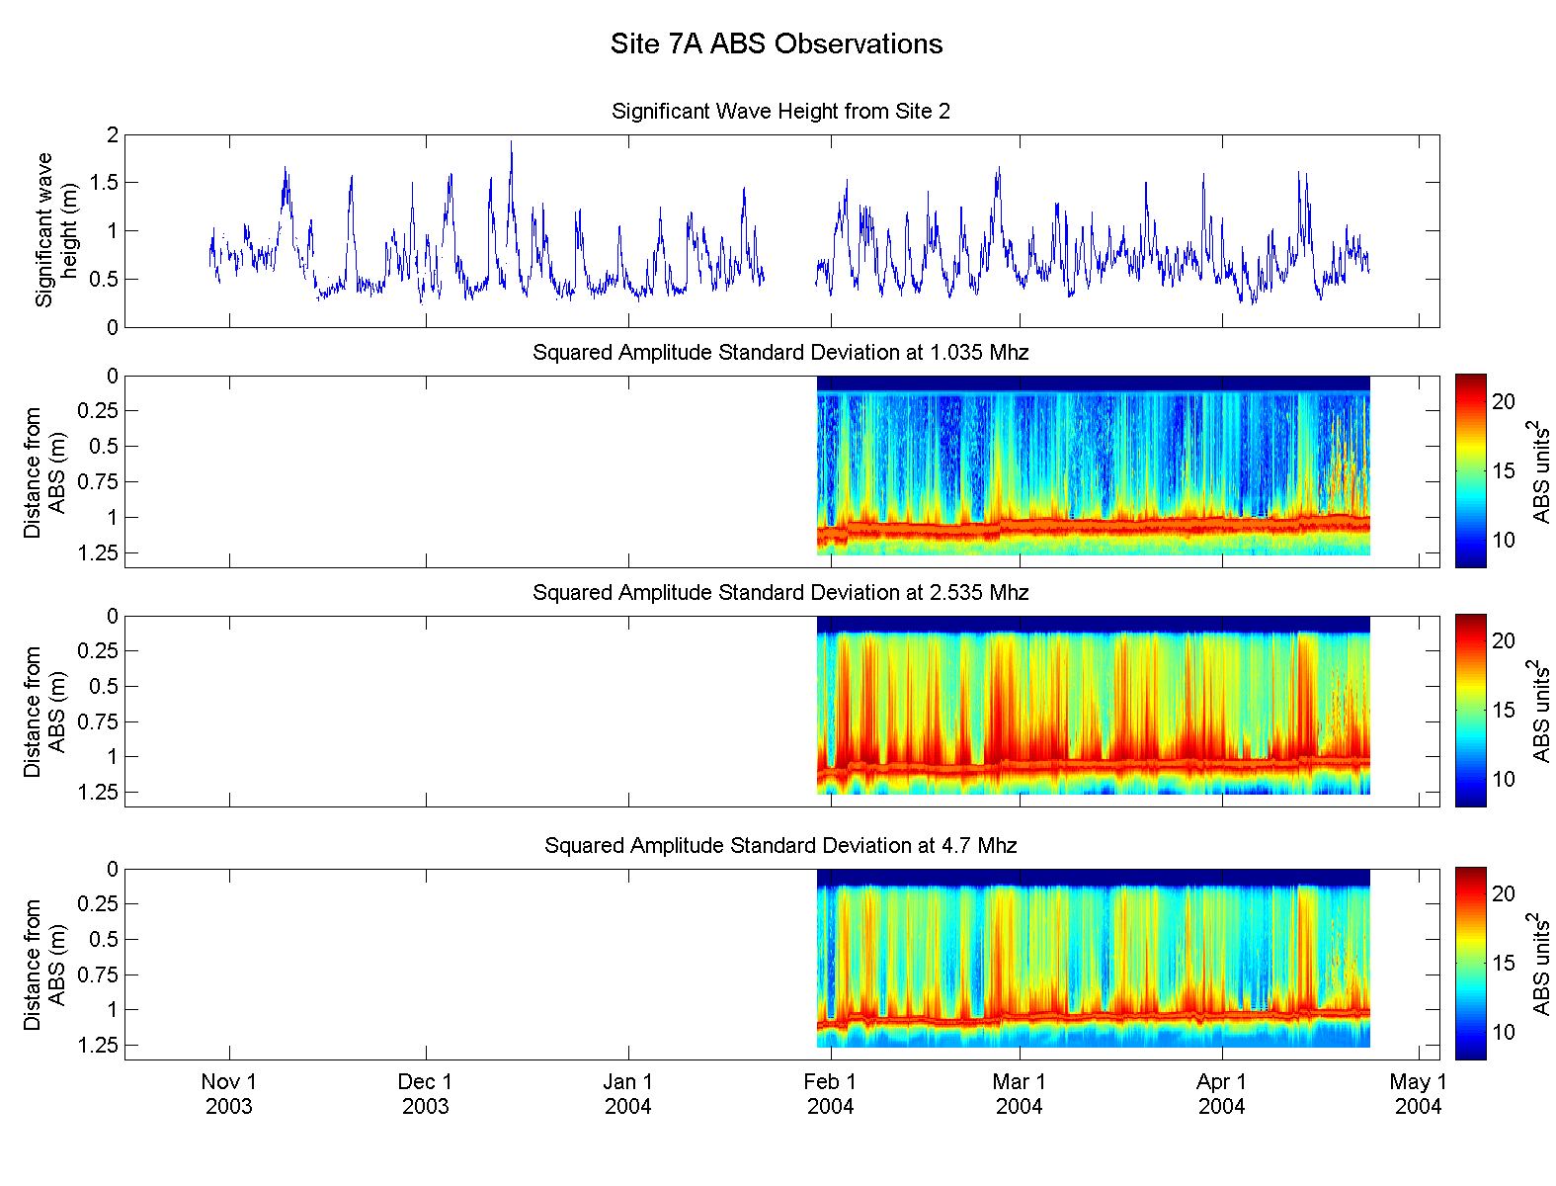This screenshot has width=1556, height=1186.
Task: Click the 1.035 Mhz standard deviation panel title
Action: pos(780,353)
